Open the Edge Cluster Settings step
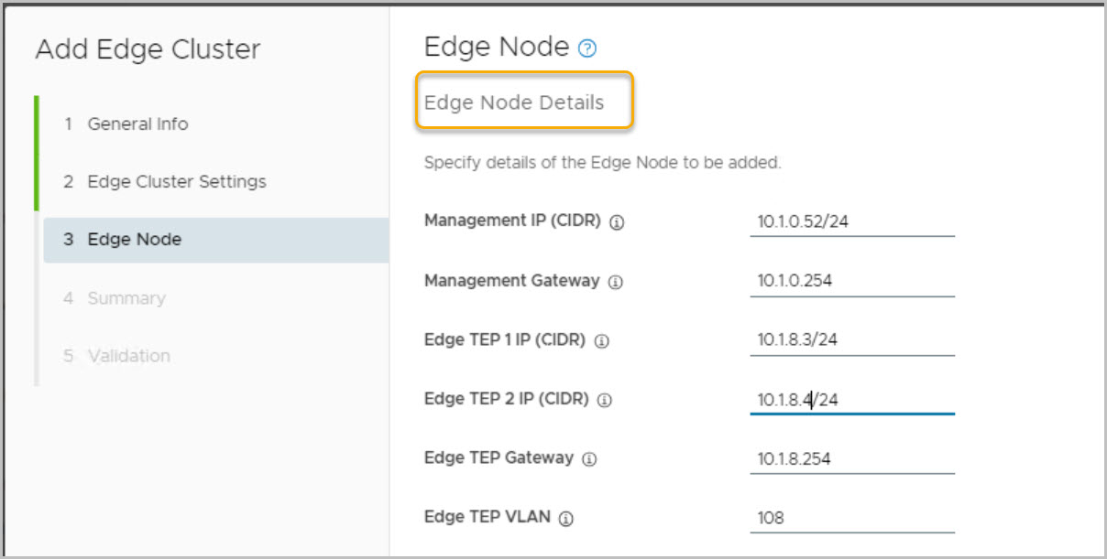 click(176, 182)
